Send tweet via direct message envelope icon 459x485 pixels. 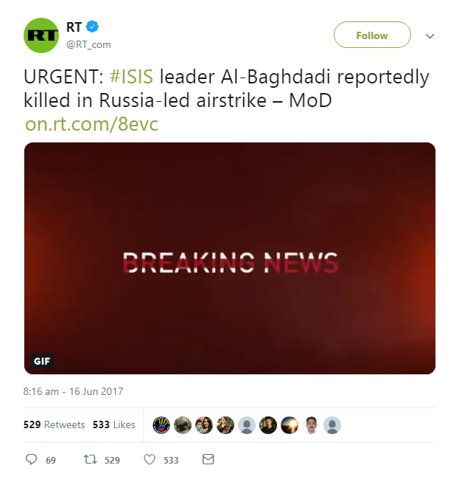tap(208, 459)
